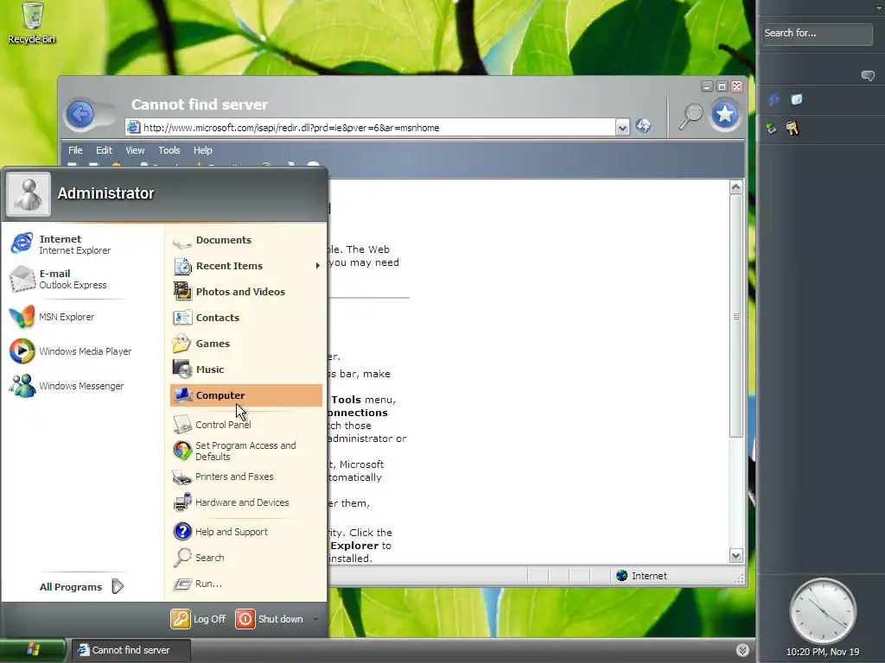Open the Edit menu in browser
Screen dimensions: 885x663
coord(104,150)
